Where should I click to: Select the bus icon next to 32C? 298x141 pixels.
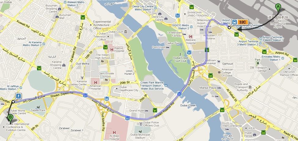click(x=234, y=22)
